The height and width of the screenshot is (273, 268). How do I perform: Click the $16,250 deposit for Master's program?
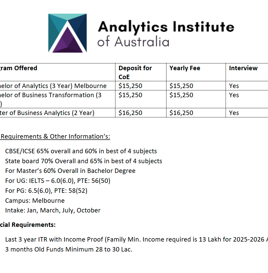pyautogui.click(x=130, y=113)
